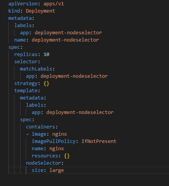Click the imagePullPolicy key
Image resolution: width=169 pixels, height=186 pixels.
54,141
